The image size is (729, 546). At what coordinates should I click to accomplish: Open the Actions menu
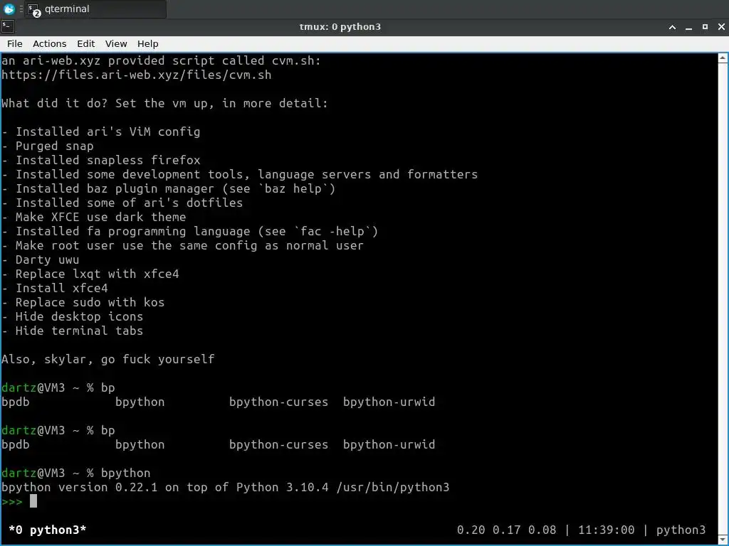(x=49, y=43)
